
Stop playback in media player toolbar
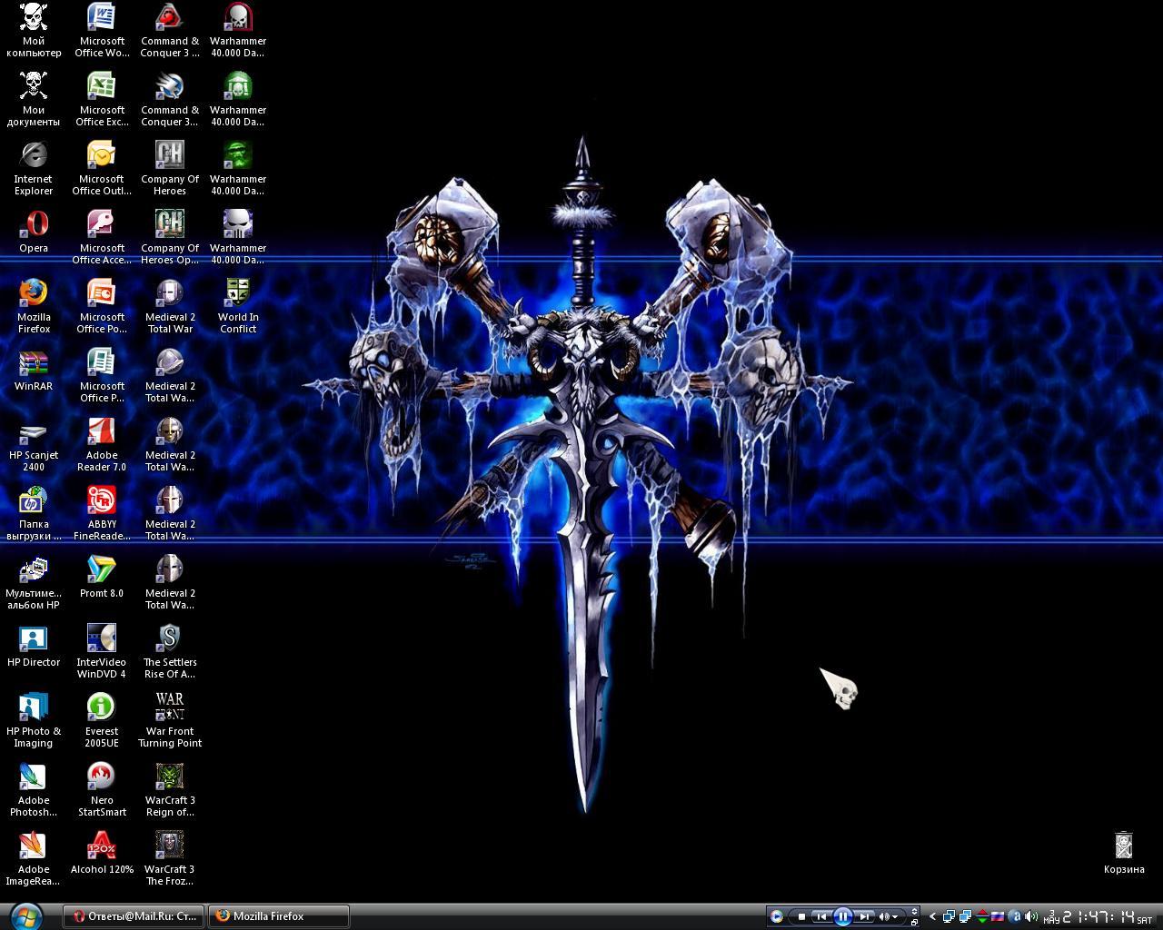pyautogui.click(x=801, y=916)
